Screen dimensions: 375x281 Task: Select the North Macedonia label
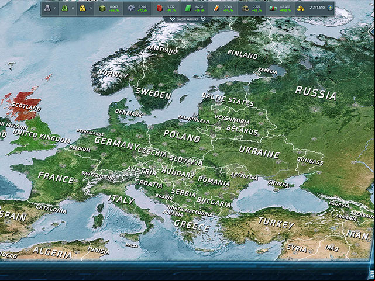click(190, 210)
